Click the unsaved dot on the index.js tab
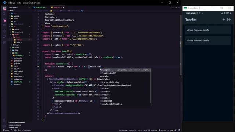 (x=64, y=7)
